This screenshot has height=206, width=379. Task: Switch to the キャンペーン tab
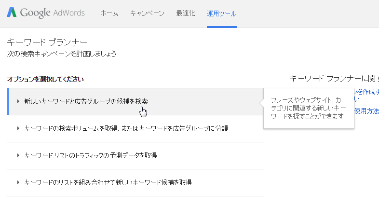(x=147, y=13)
